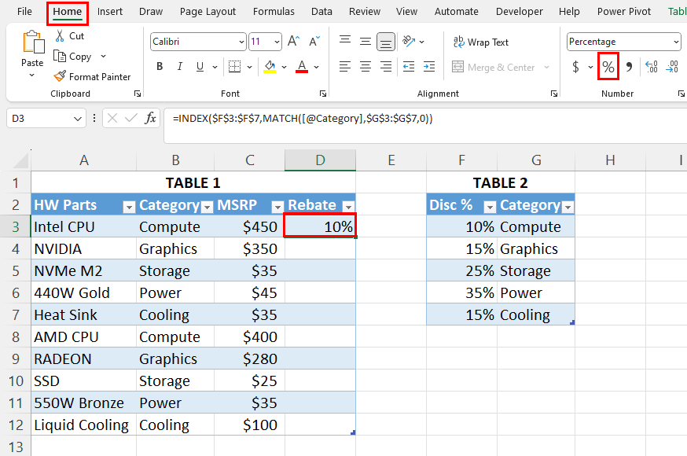The width and height of the screenshot is (687, 456).
Task: Click the Increase Decimal icon
Action: tap(652, 67)
